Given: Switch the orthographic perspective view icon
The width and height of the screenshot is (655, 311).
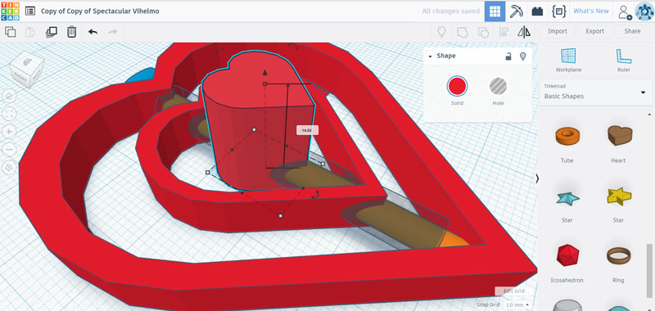Looking at the screenshot, I should point(9,168).
